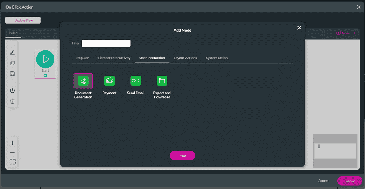Switch to the System action tab

(217, 58)
